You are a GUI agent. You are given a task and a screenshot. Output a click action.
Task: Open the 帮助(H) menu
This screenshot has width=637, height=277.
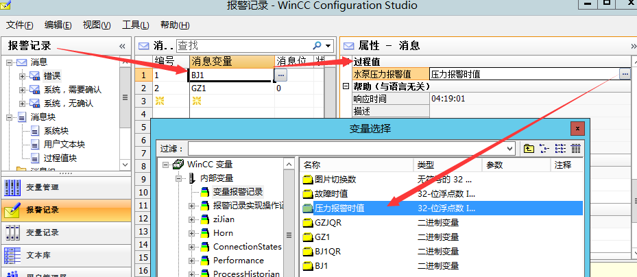175,25
